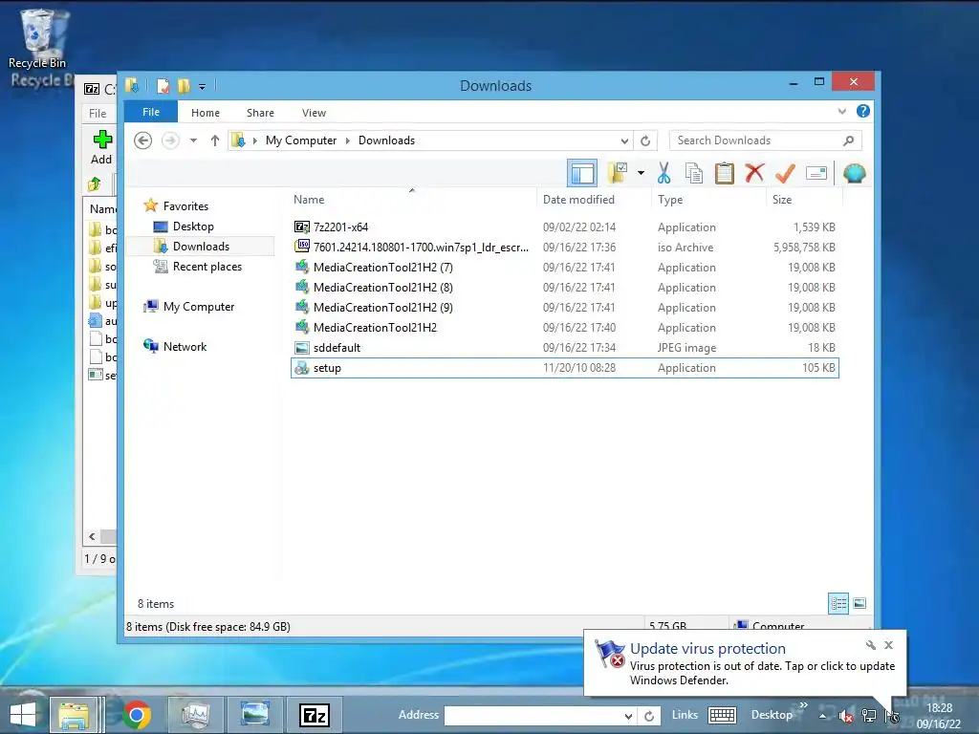The image size is (979, 734).
Task: Open the Quick Access Toolbar customize dropdown
Action: point(203,87)
